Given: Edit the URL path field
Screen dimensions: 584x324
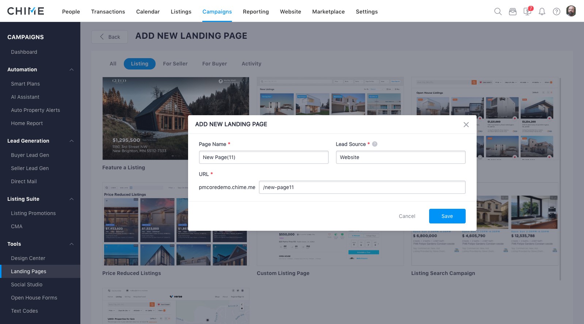Looking at the screenshot, I should pos(362,187).
